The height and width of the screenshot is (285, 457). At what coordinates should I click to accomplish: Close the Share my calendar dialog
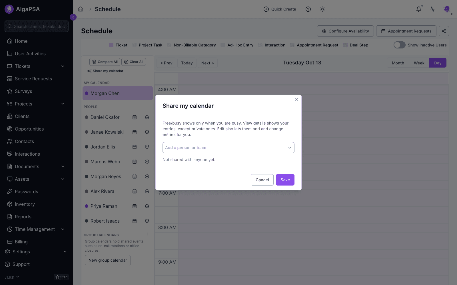[297, 99]
